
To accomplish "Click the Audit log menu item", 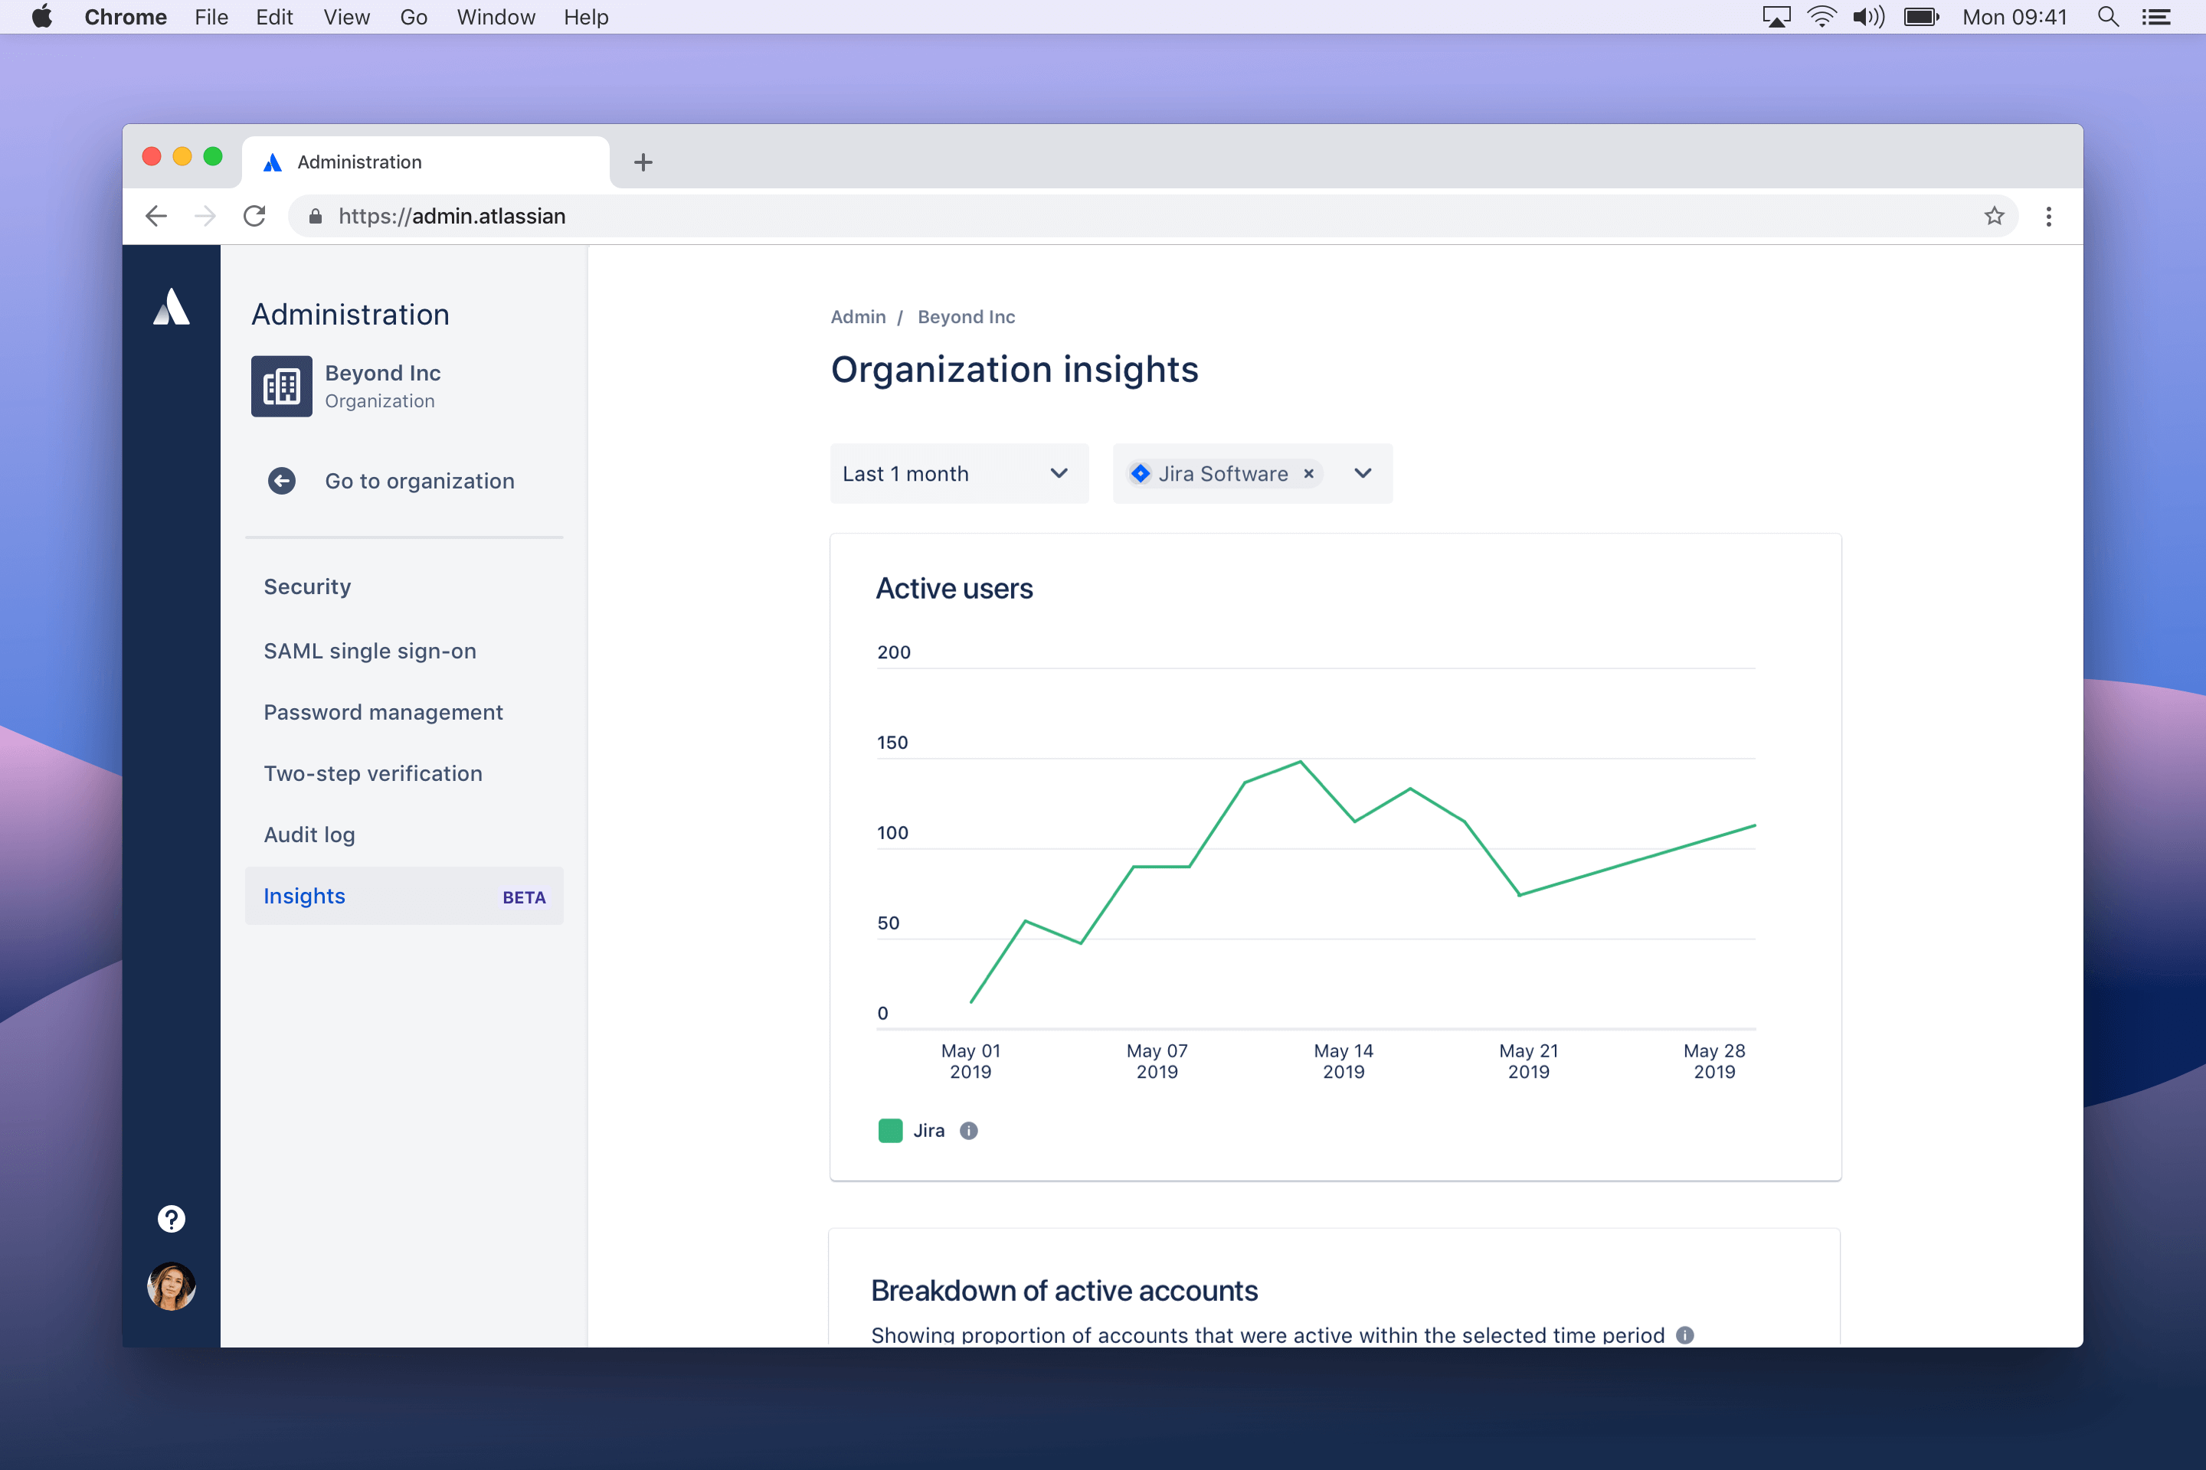I will [x=309, y=834].
